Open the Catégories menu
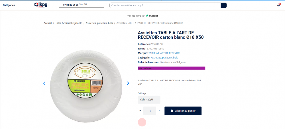 pos(9,5)
